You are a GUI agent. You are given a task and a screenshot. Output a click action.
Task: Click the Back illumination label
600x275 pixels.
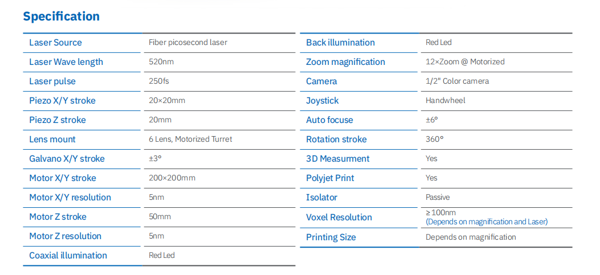[340, 43]
